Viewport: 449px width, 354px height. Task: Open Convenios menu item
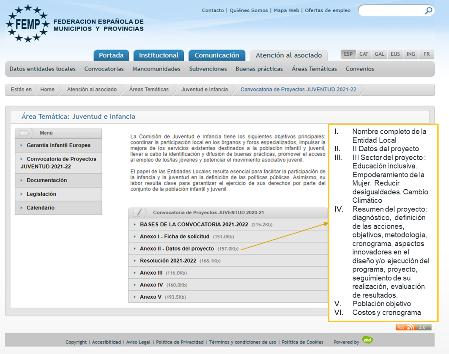tap(360, 69)
